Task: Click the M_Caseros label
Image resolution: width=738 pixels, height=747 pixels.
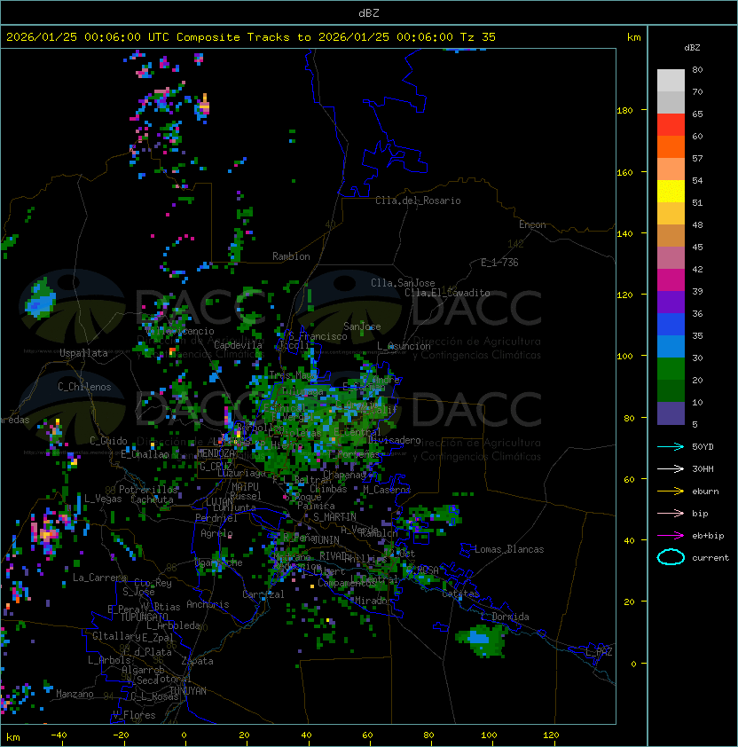Action: click(387, 489)
